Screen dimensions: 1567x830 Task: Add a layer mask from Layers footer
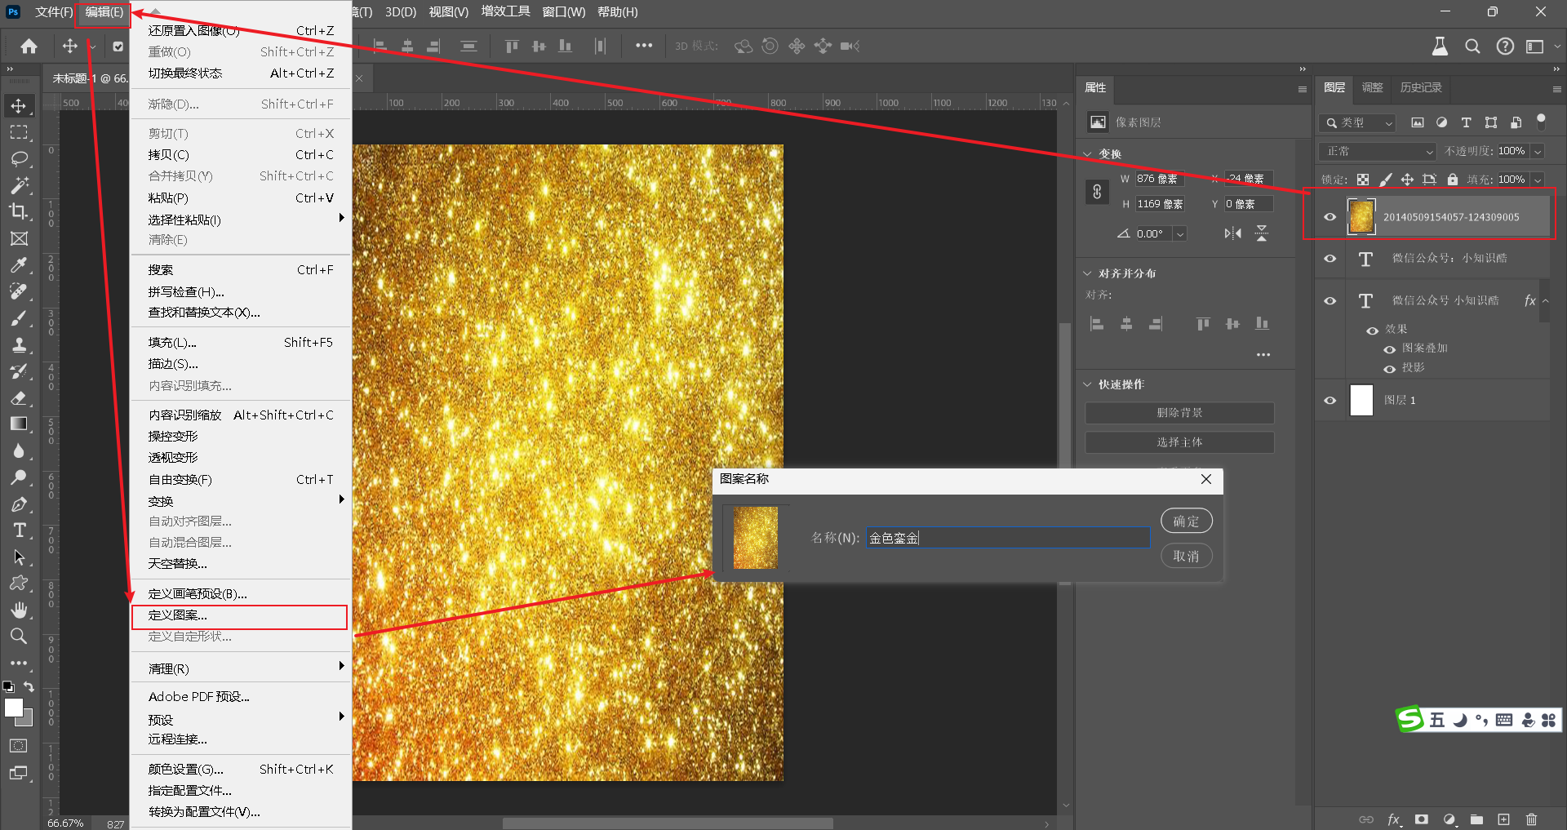[1422, 819]
